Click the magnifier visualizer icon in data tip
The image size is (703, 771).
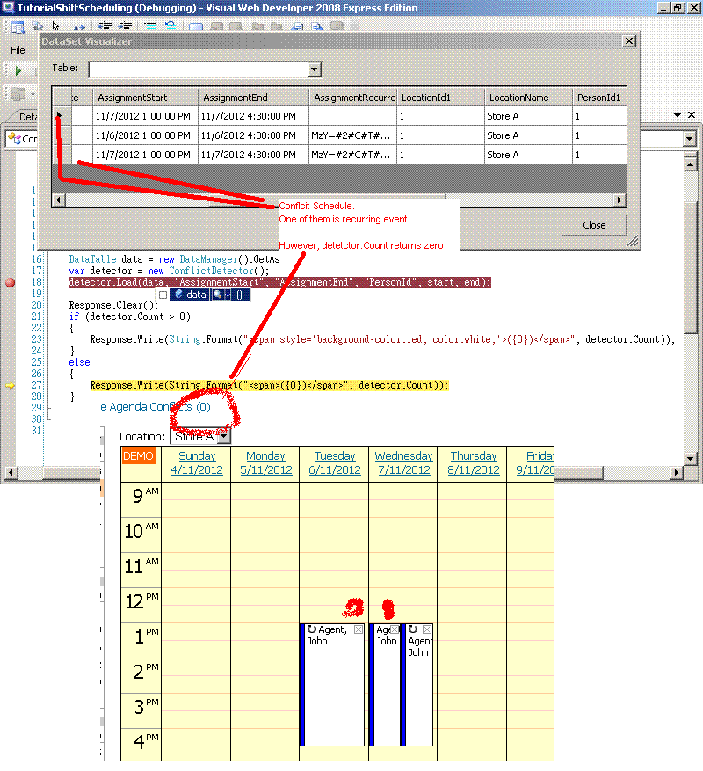tap(217, 295)
